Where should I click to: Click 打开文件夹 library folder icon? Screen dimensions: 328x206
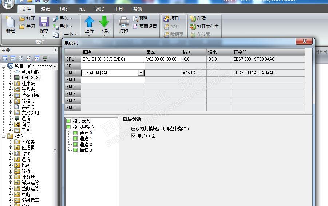[x=193, y=26]
